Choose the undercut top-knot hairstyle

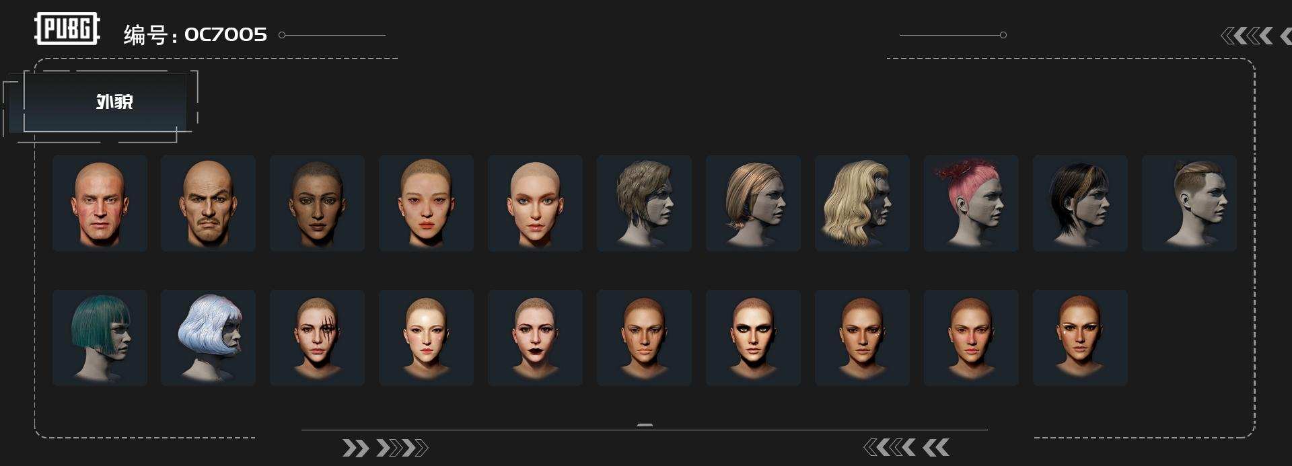tap(1189, 203)
